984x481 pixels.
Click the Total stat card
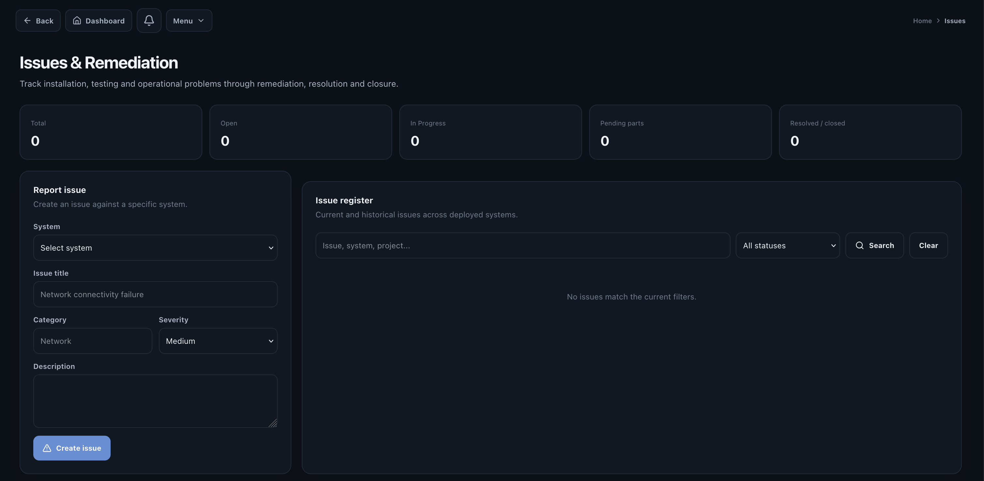[x=111, y=132]
